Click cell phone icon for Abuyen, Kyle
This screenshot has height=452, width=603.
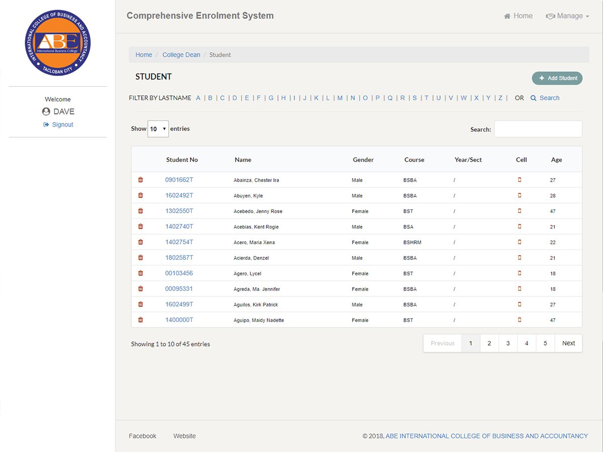click(520, 195)
